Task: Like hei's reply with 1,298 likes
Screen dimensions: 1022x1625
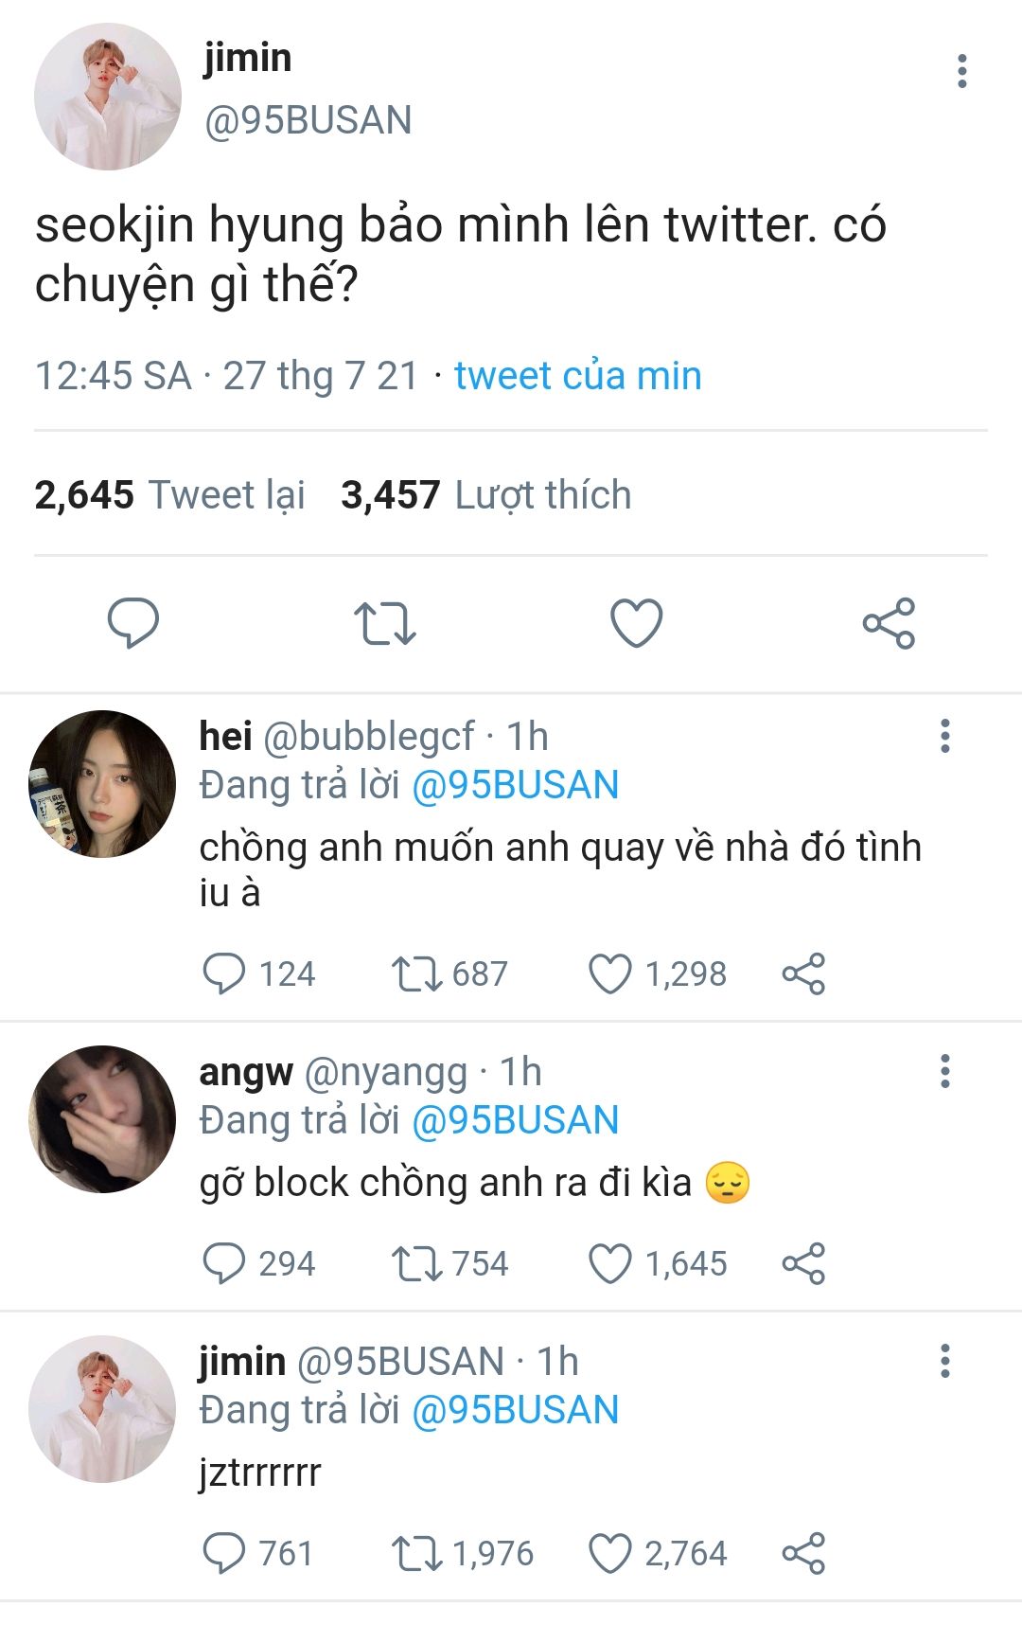Action: point(610,973)
